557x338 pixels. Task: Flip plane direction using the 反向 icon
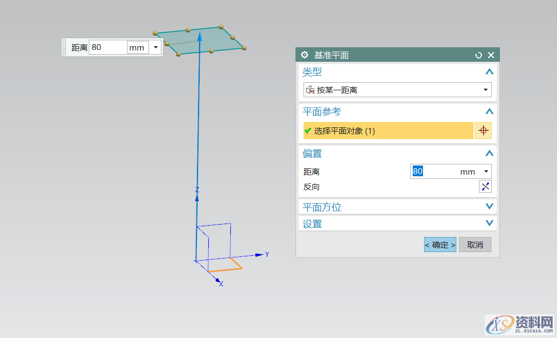pos(485,186)
